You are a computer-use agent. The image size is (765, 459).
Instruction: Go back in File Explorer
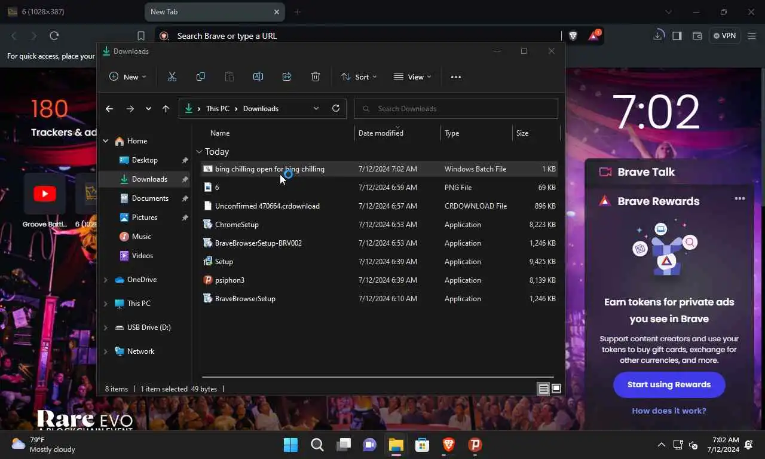click(109, 109)
